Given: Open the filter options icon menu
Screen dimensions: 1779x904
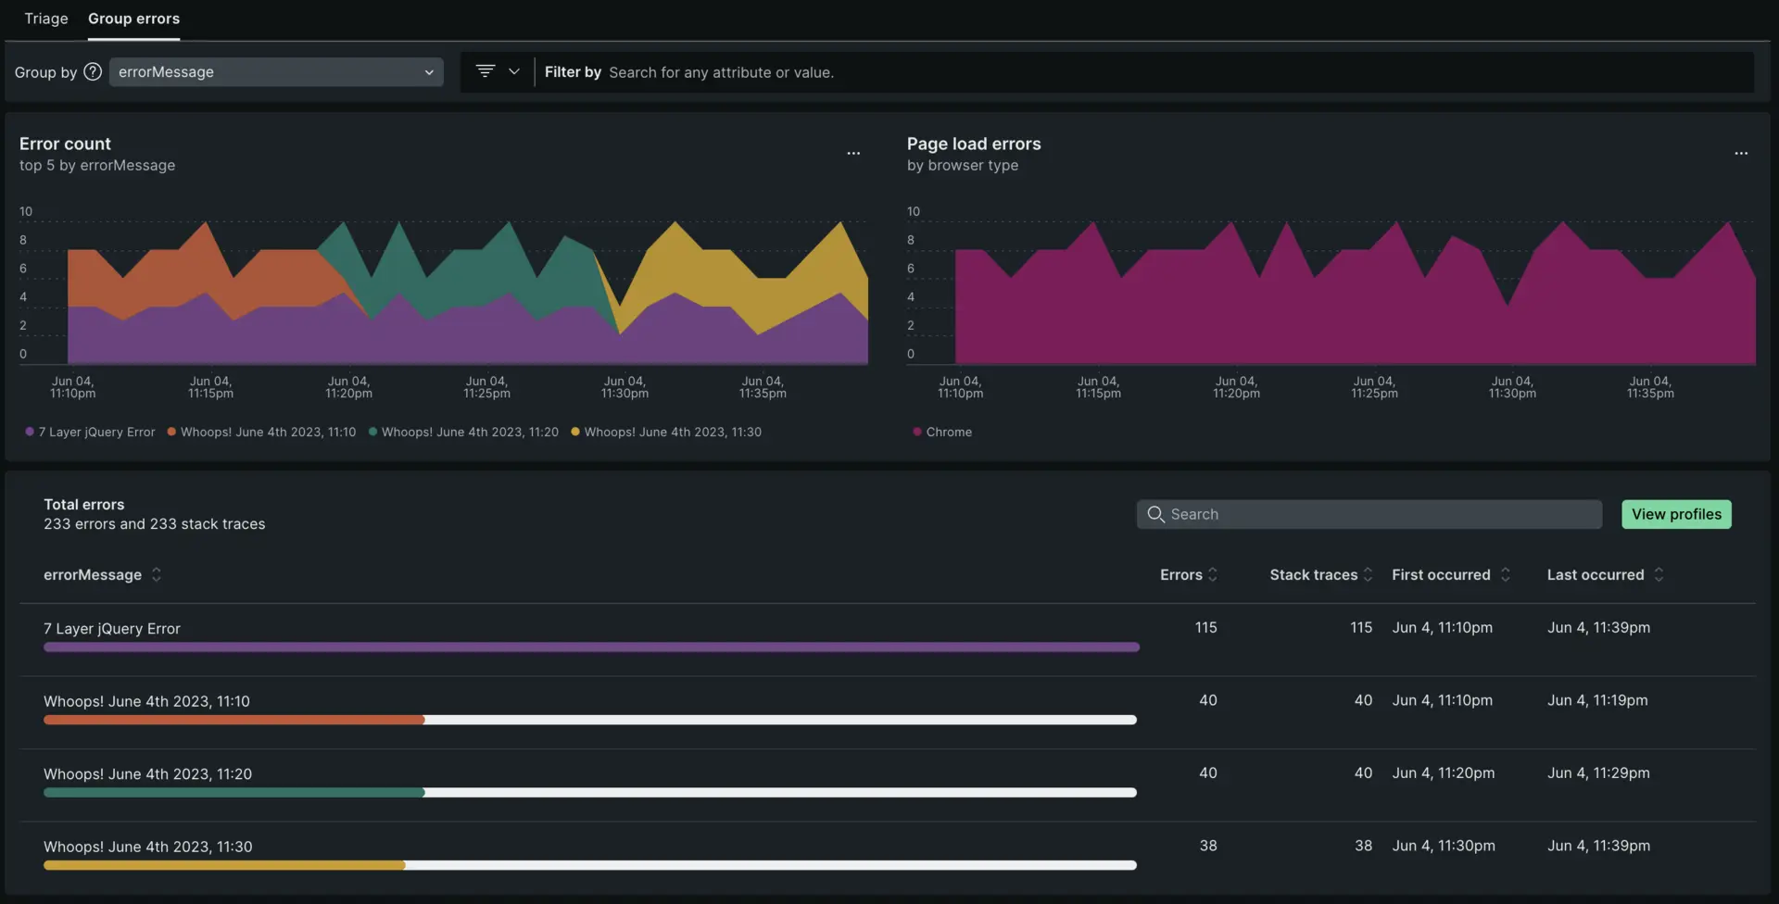Looking at the screenshot, I should pyautogui.click(x=486, y=71).
